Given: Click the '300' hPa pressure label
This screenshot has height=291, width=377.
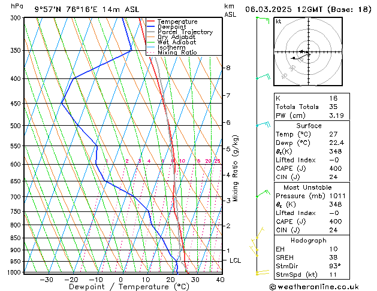Looking at the screenshot, I should (x=17, y=18).
